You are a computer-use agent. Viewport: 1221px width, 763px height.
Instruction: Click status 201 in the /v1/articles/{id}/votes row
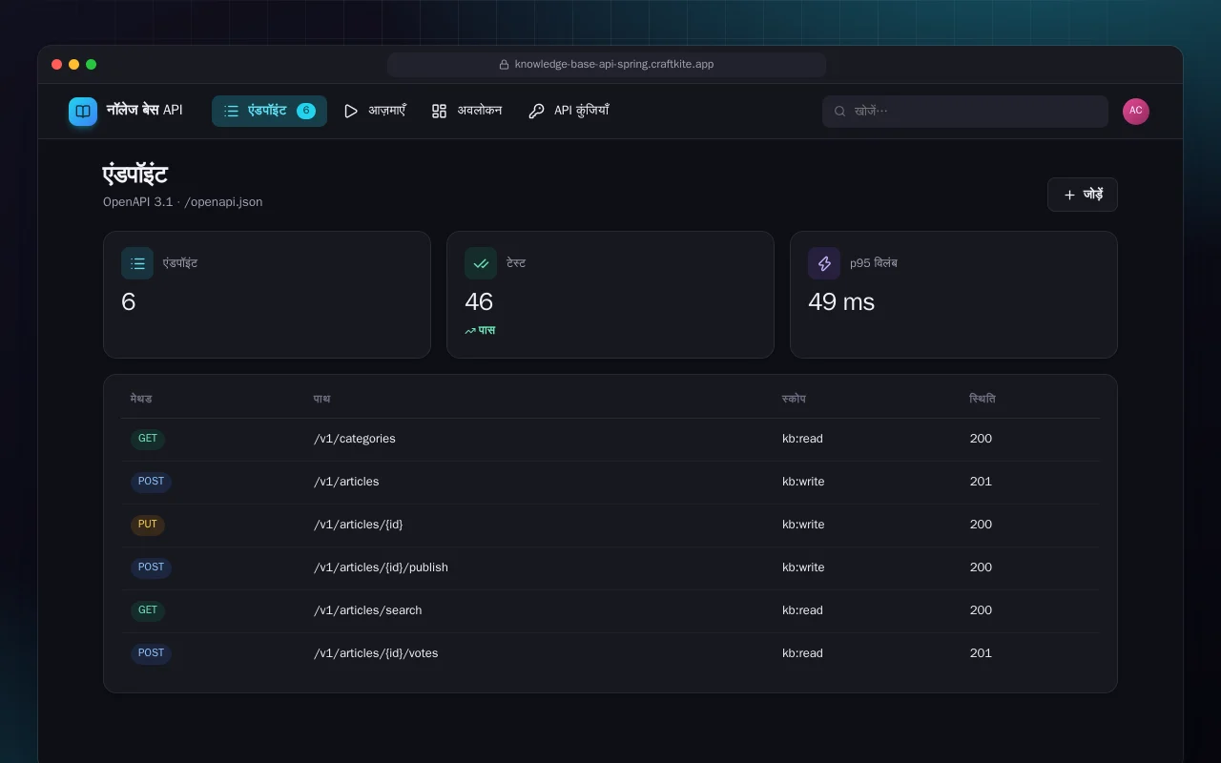[x=981, y=653]
